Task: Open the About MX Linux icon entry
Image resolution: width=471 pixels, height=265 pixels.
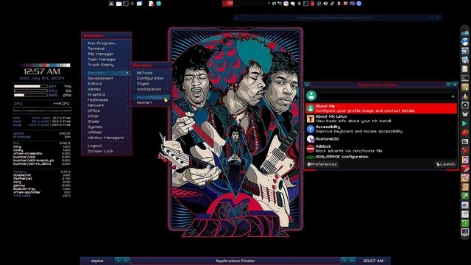Action: (x=311, y=119)
